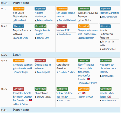This screenshot has height=113, width=121.
Task: Click the person icon beside Robin Poort
Action: (x=14, y=20)
